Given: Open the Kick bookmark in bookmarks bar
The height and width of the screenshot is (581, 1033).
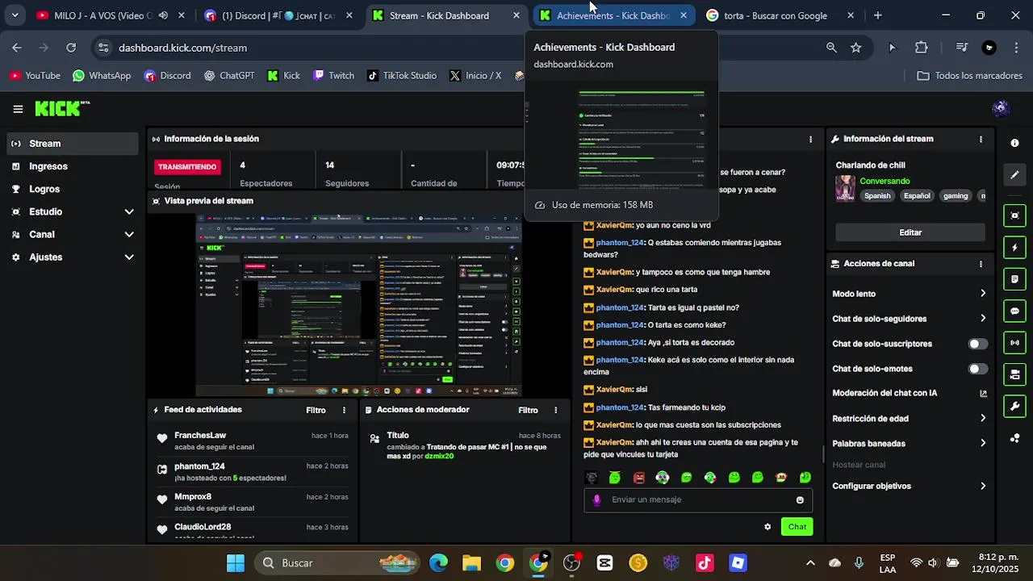Looking at the screenshot, I should tap(284, 76).
